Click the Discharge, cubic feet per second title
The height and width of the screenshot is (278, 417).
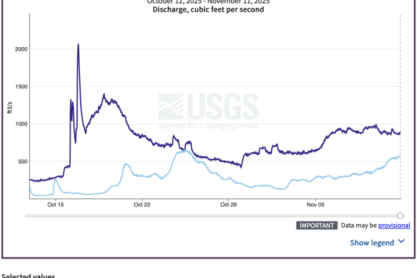point(208,9)
